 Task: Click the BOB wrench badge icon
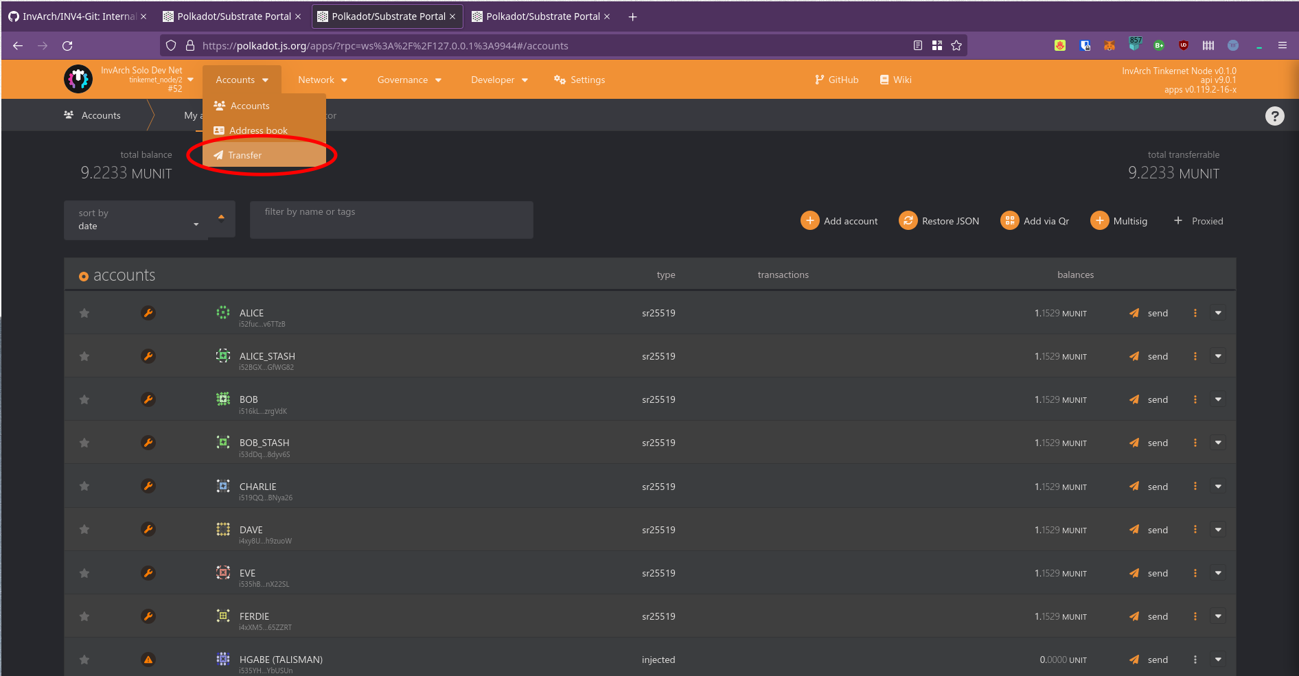pyautogui.click(x=148, y=399)
